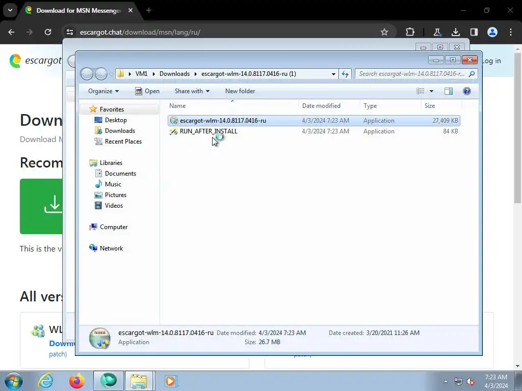Click VM1 in the address breadcrumb
This screenshot has width=522, height=391.
141,74
